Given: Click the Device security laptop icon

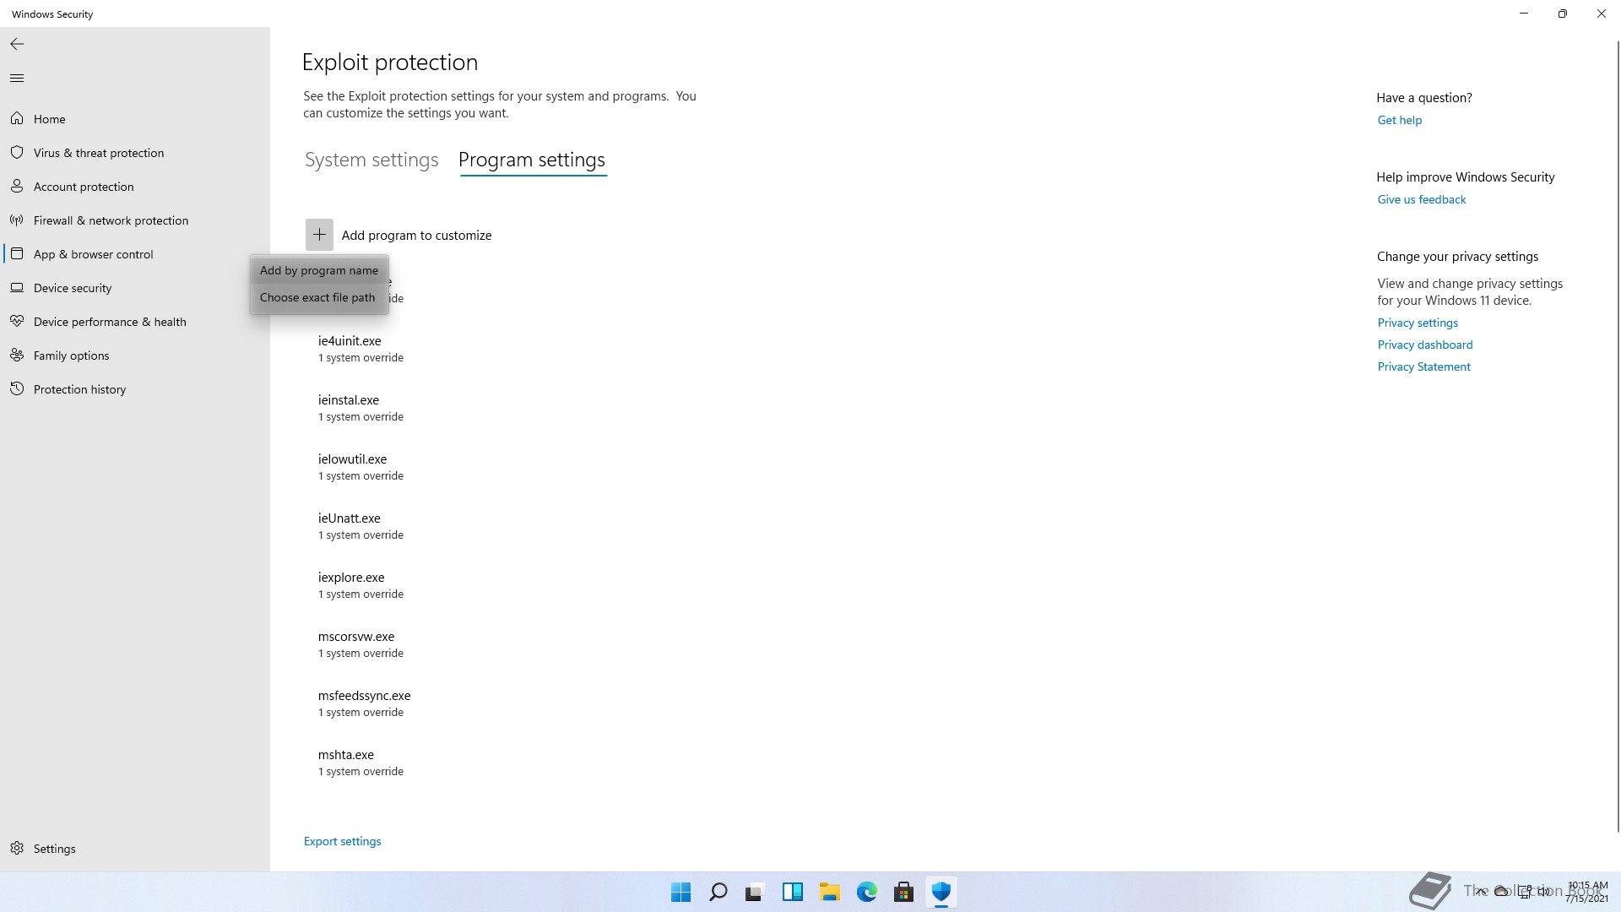Looking at the screenshot, I should coord(17,288).
